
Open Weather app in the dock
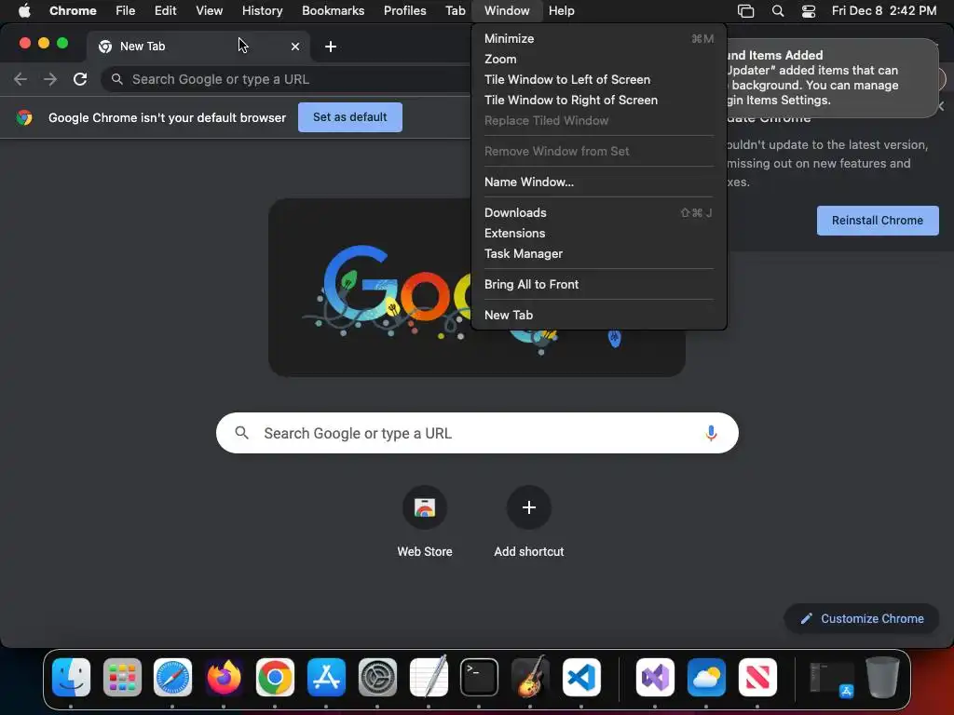pyautogui.click(x=706, y=678)
